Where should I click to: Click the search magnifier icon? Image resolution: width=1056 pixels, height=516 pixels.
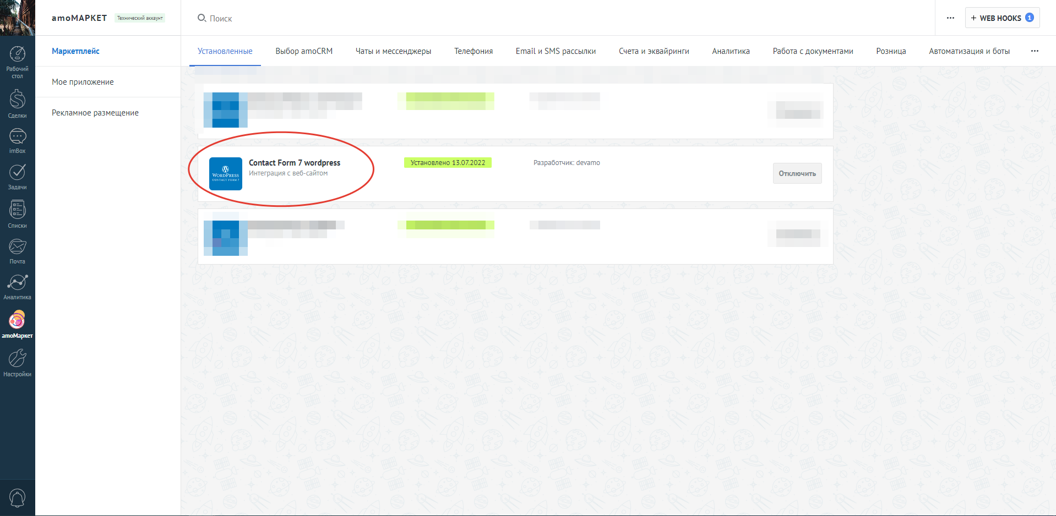[201, 18]
